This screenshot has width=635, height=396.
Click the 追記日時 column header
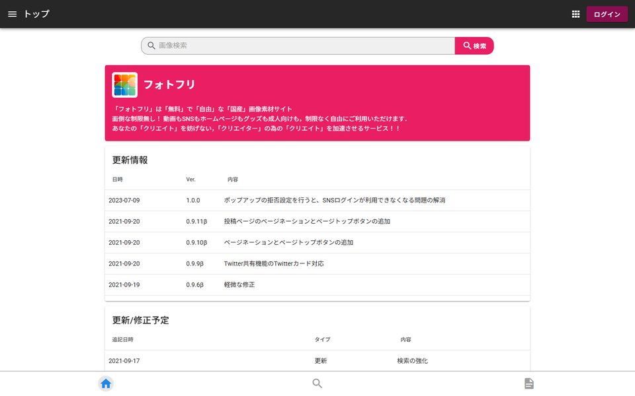[x=123, y=340]
